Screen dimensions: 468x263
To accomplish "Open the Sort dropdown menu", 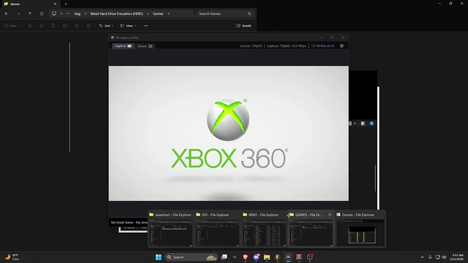I will 106,26.
